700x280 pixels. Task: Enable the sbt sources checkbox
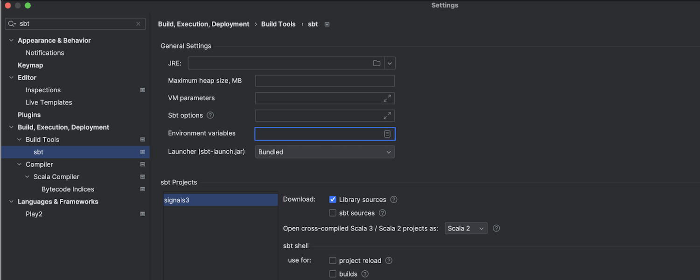click(x=333, y=213)
